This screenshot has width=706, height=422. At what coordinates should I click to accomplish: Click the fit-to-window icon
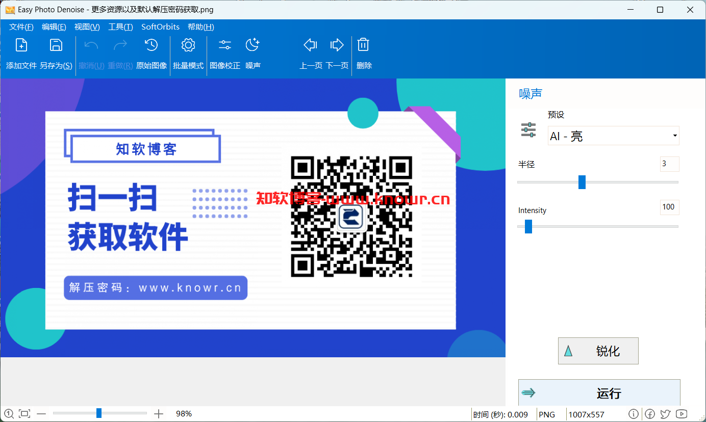tap(24, 414)
